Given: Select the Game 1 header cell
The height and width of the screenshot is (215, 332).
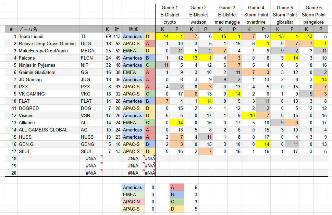Looking at the screenshot, I should pos(170,8).
